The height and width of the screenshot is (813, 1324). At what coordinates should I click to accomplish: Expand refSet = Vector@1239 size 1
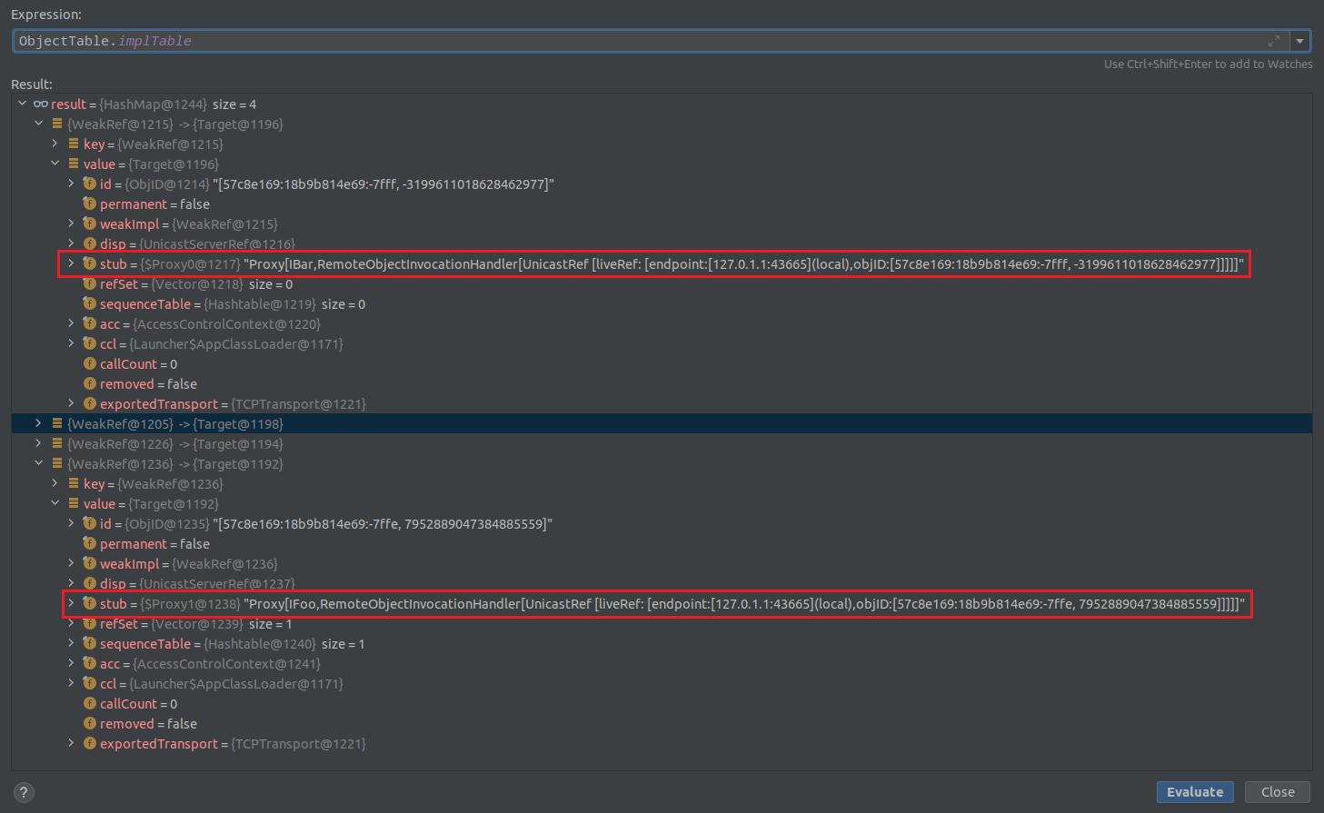[x=71, y=623]
